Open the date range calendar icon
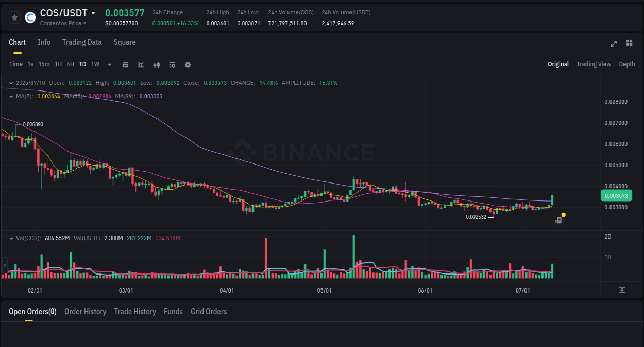The image size is (644, 347). coord(125,64)
